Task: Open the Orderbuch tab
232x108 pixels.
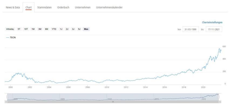Action: click(x=63, y=7)
